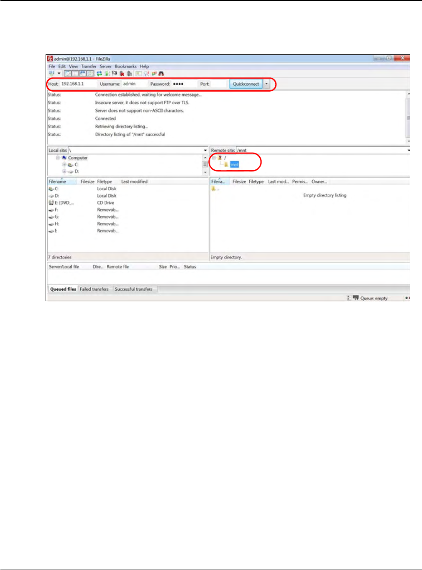The image size is (422, 570).
Task: Sort remote list by Permissions column
Action: coord(300,181)
